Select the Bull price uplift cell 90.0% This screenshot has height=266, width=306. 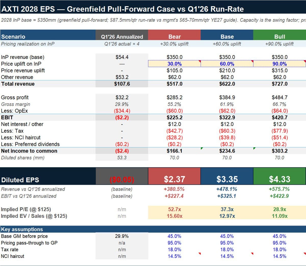click(x=279, y=64)
